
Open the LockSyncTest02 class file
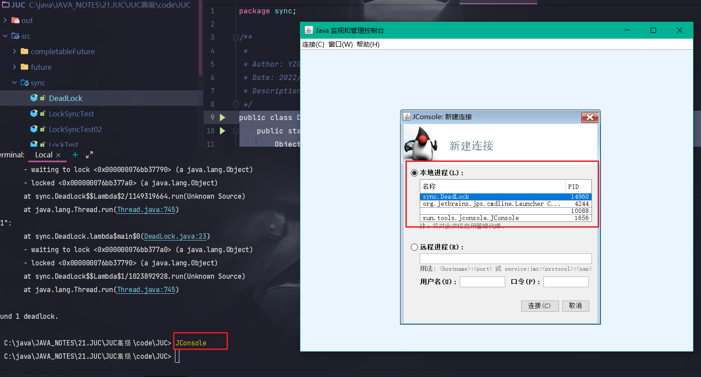pos(75,129)
